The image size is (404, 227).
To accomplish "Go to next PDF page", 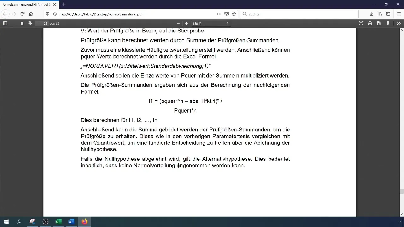I will [x=30, y=23].
